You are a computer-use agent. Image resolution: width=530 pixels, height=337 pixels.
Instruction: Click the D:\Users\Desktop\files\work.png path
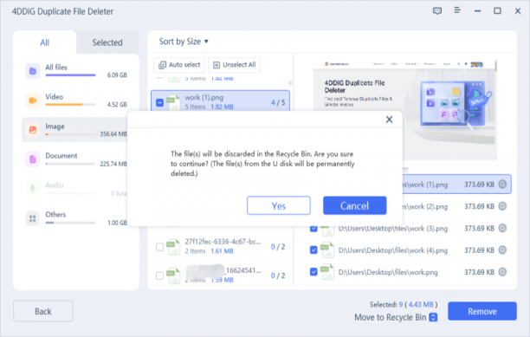[x=388, y=272]
